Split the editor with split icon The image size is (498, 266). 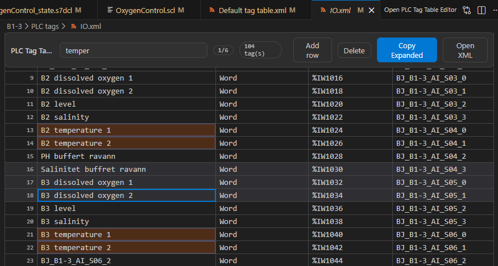(x=482, y=10)
